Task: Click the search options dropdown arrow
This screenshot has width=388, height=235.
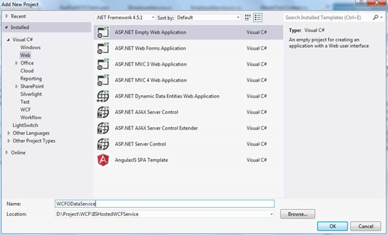Action: click(381, 18)
